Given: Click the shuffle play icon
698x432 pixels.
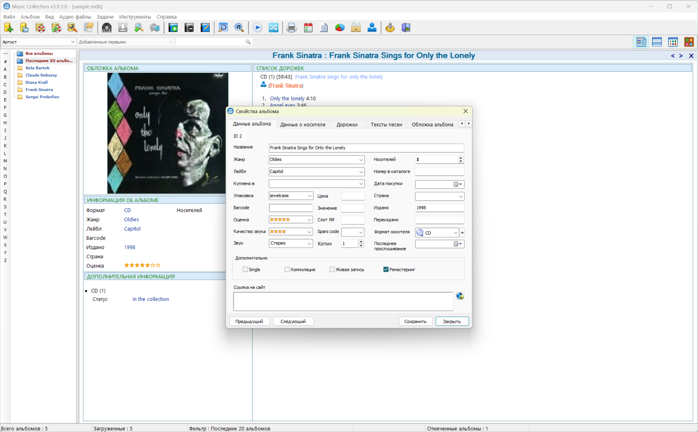Looking at the screenshot, I should coord(273,28).
